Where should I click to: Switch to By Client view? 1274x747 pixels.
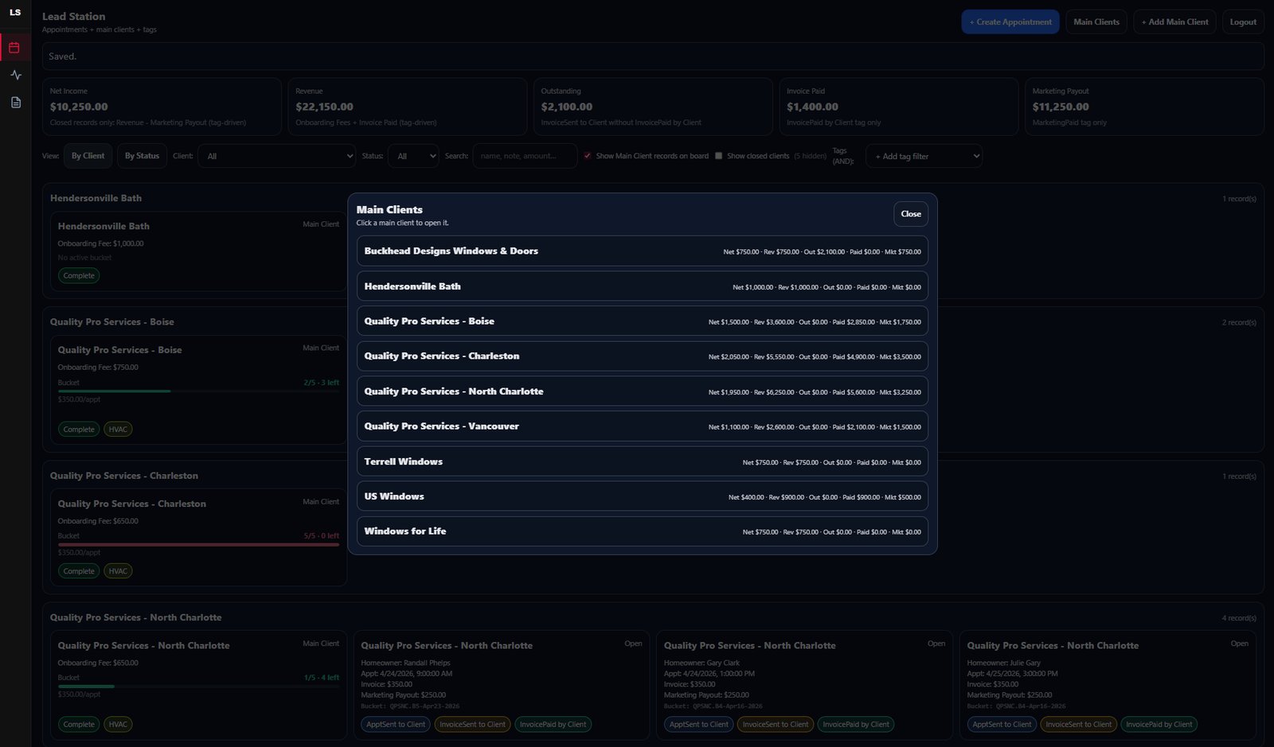point(88,156)
